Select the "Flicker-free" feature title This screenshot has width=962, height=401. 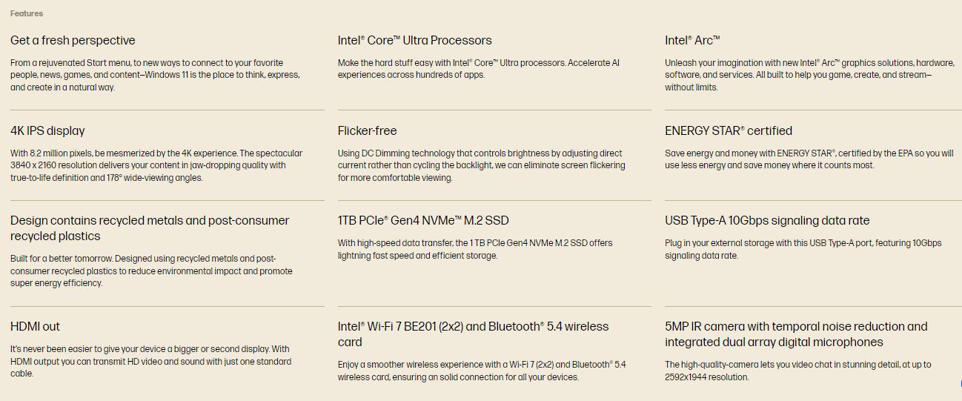tap(367, 130)
